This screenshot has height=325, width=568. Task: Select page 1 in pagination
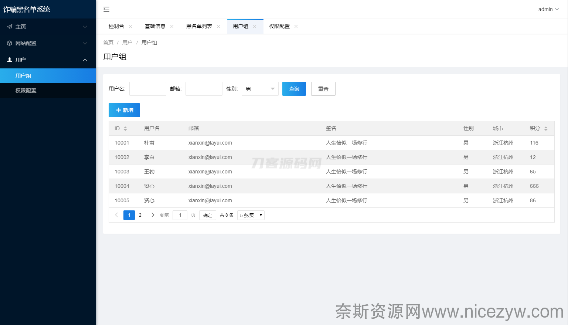coord(129,215)
